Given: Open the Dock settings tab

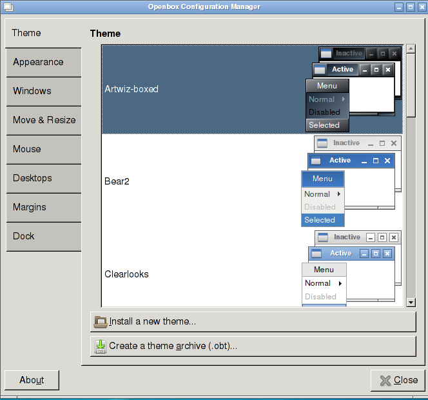Looking at the screenshot, I should coord(44,236).
